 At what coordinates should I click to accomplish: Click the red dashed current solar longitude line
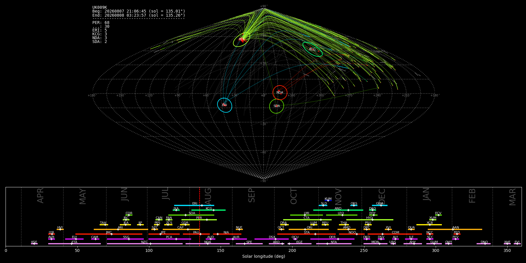point(200,217)
